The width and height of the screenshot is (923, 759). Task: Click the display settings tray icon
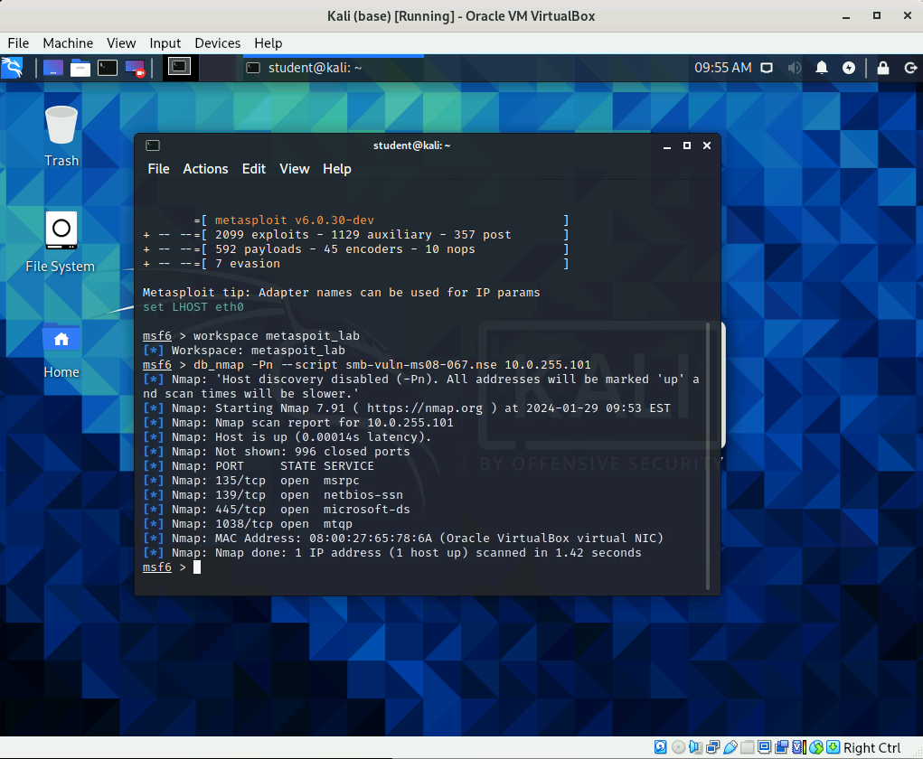(x=766, y=68)
